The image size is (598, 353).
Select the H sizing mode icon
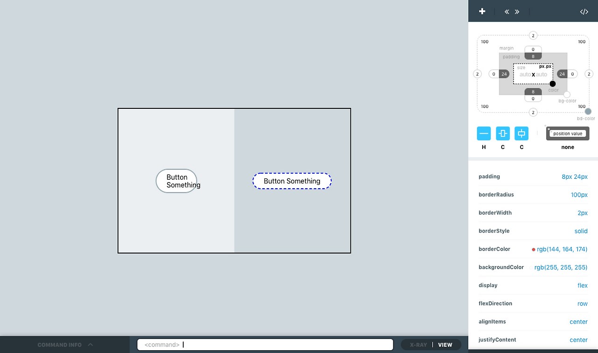[484, 134]
